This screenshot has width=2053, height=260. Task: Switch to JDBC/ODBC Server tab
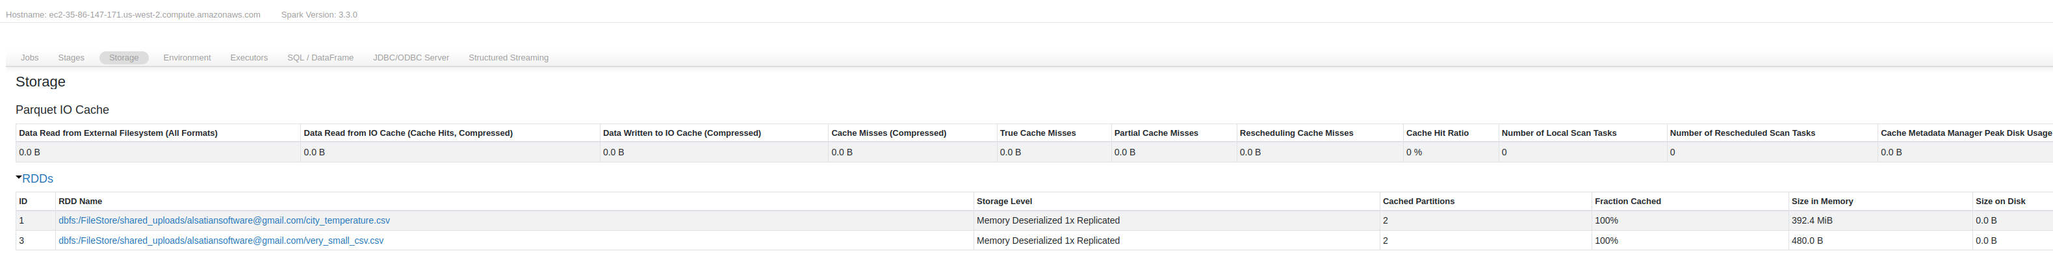point(411,57)
